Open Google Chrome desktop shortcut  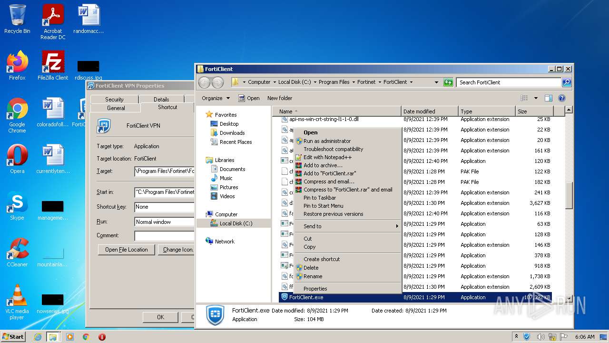coord(17,115)
